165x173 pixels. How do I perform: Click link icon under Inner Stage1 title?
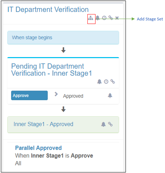[x=113, y=81]
